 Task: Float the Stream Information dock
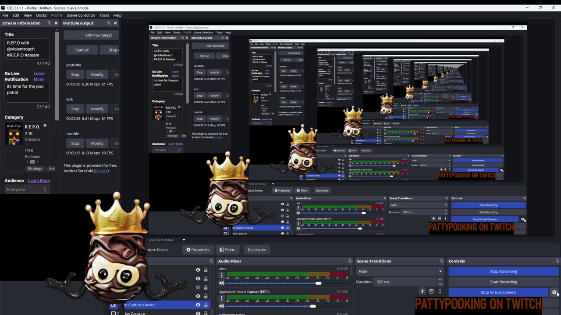tap(50, 23)
